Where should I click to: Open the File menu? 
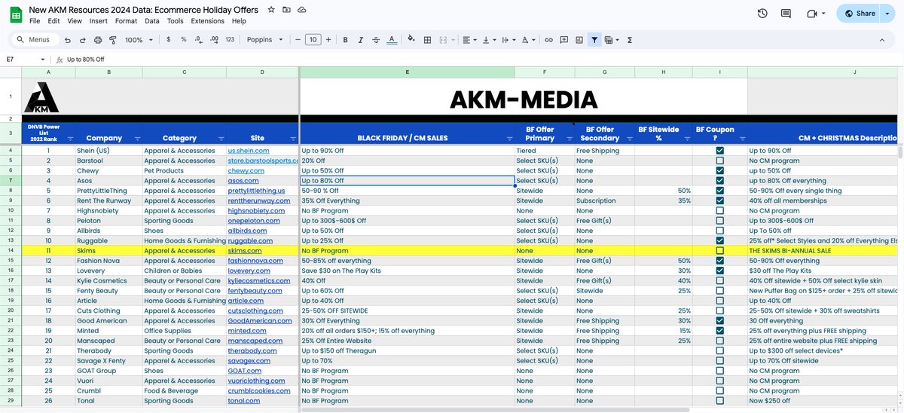35,21
